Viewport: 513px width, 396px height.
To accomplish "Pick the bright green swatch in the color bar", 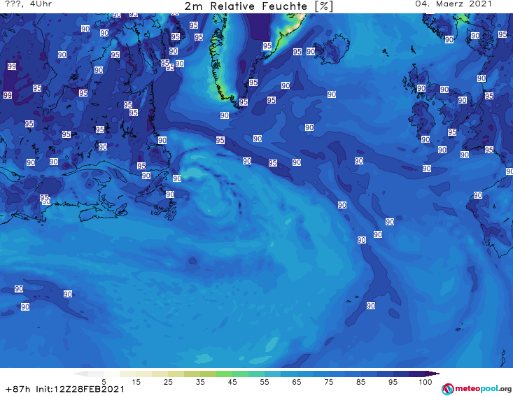I will tap(224, 374).
